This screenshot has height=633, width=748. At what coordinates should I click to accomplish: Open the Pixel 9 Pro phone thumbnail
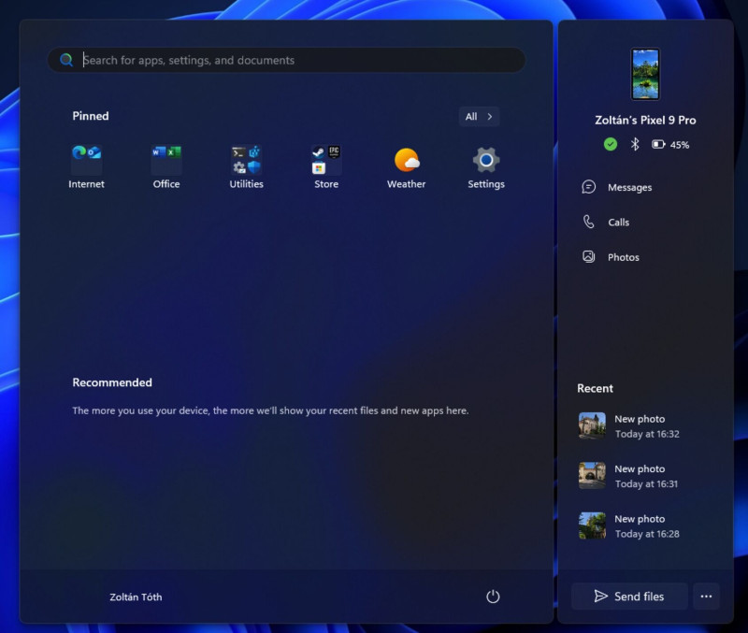pyautogui.click(x=645, y=74)
